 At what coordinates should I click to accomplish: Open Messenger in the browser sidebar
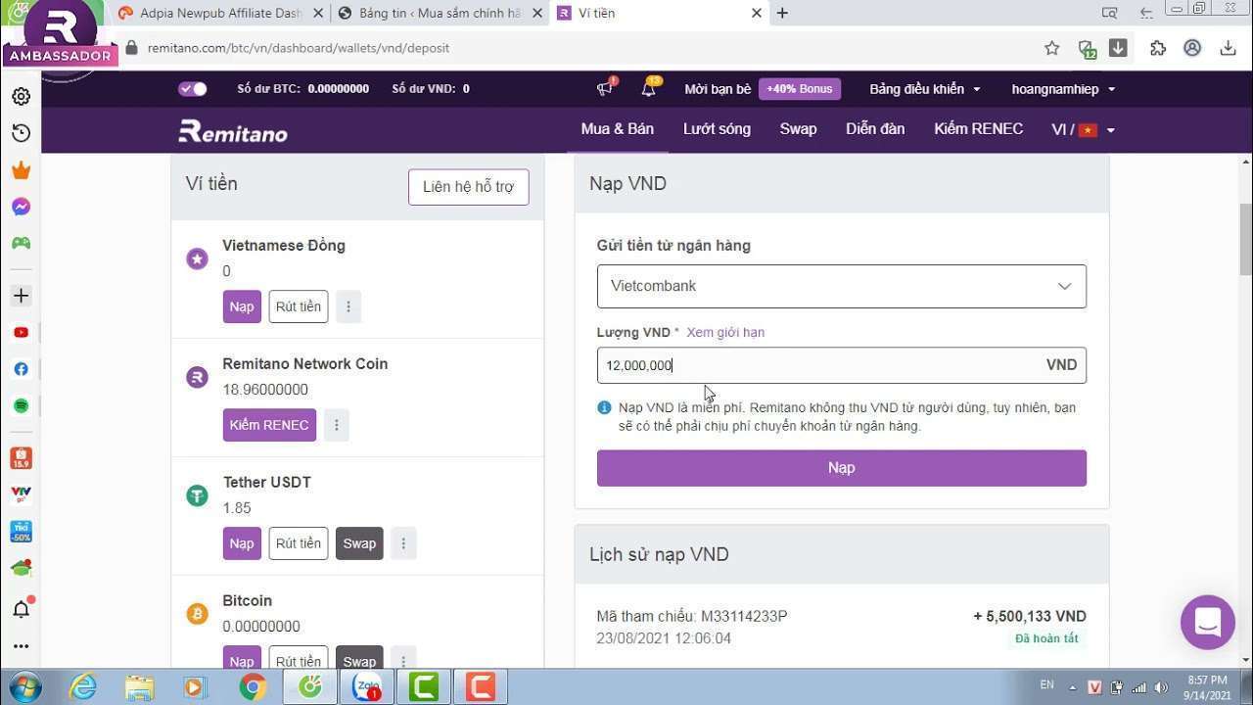coord(21,207)
